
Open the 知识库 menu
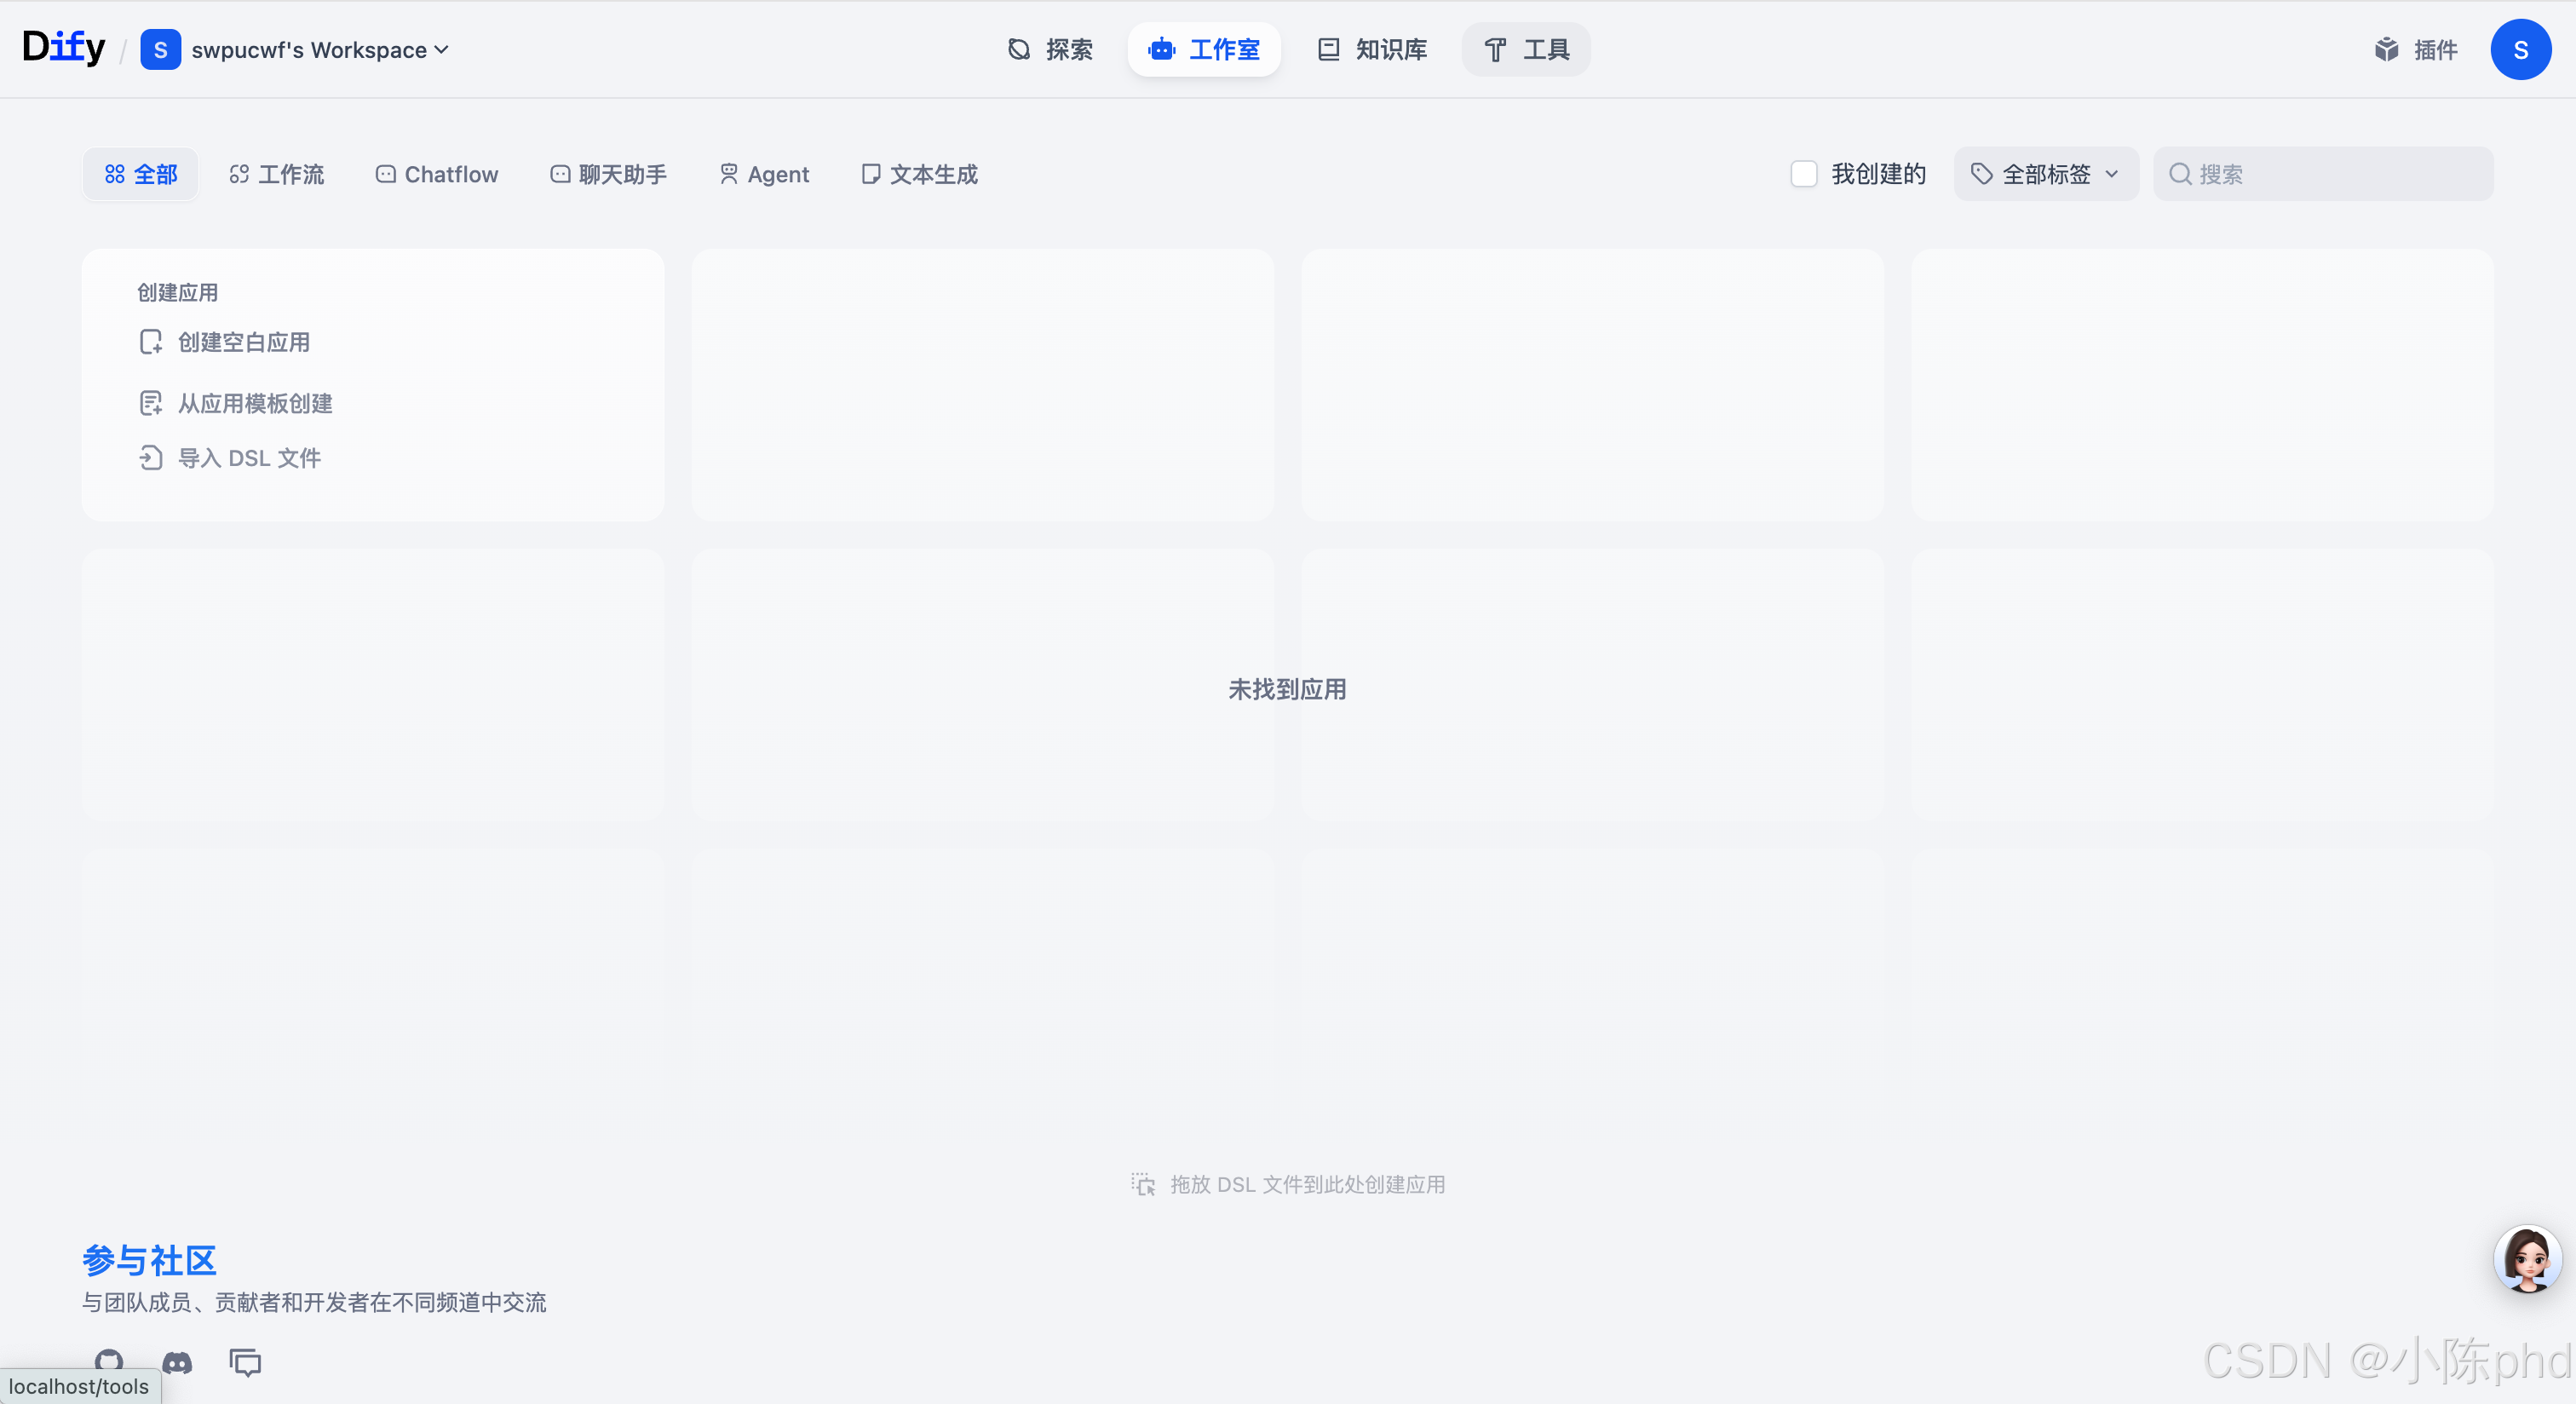click(1371, 49)
